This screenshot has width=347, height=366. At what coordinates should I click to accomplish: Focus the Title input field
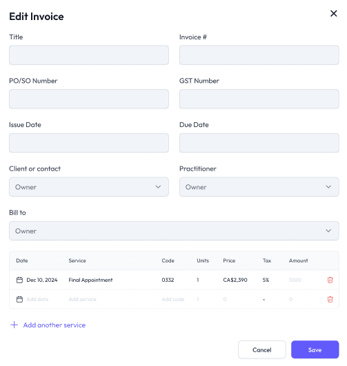pyautogui.click(x=89, y=55)
